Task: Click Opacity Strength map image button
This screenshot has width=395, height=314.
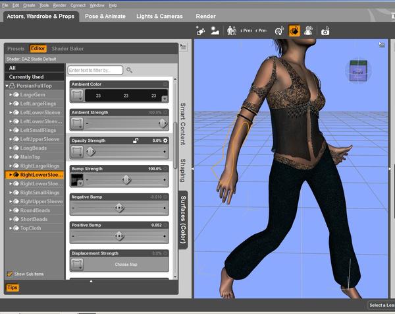Action: coord(77,152)
